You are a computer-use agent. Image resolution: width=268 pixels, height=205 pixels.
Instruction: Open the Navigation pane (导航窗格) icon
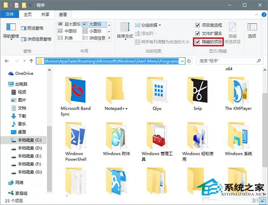click(11, 32)
